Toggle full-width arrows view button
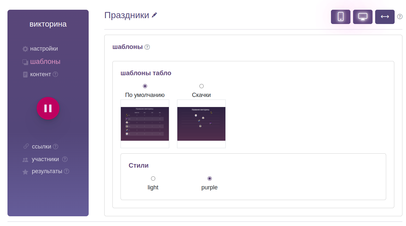 point(385,17)
